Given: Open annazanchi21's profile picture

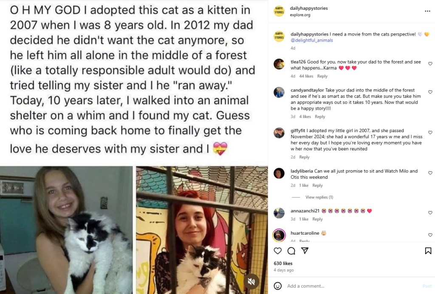Looking at the screenshot, I should pyautogui.click(x=279, y=213).
